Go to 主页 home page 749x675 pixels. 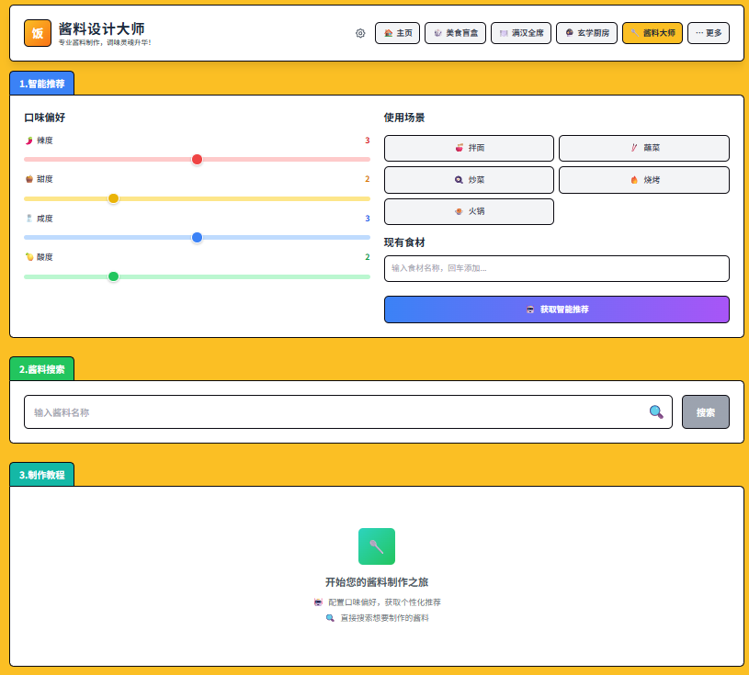pyautogui.click(x=398, y=33)
